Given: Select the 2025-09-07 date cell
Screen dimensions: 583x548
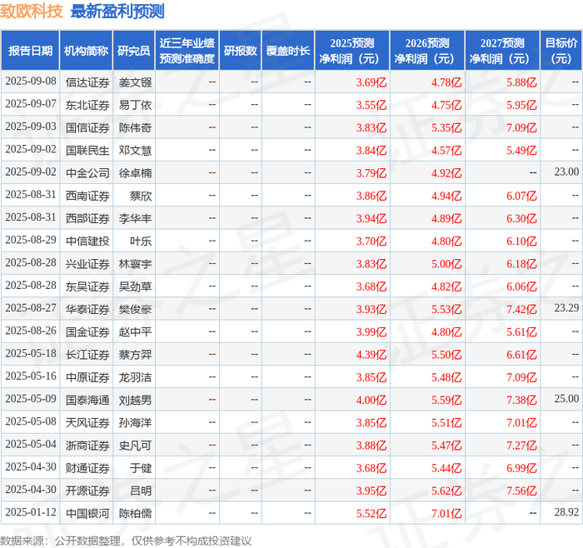Looking at the screenshot, I should (31, 104).
